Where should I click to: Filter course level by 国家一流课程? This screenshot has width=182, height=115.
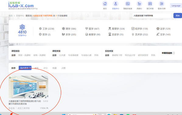tap(24, 55)
